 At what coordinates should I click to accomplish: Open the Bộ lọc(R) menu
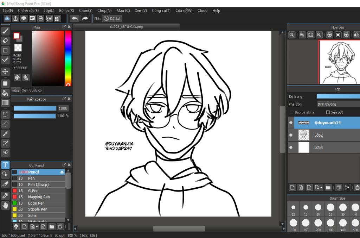pos(66,10)
